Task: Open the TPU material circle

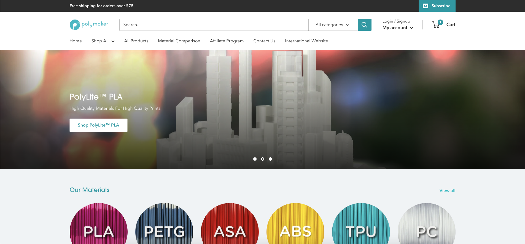Action: (x=361, y=224)
